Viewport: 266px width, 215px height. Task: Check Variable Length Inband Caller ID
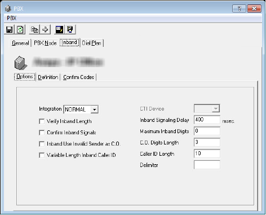42,155
